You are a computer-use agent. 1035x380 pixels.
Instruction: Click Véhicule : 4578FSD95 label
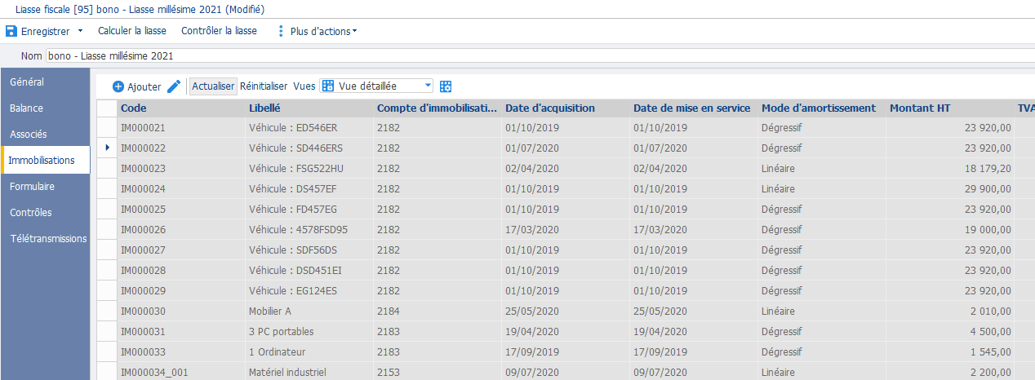coord(298,229)
